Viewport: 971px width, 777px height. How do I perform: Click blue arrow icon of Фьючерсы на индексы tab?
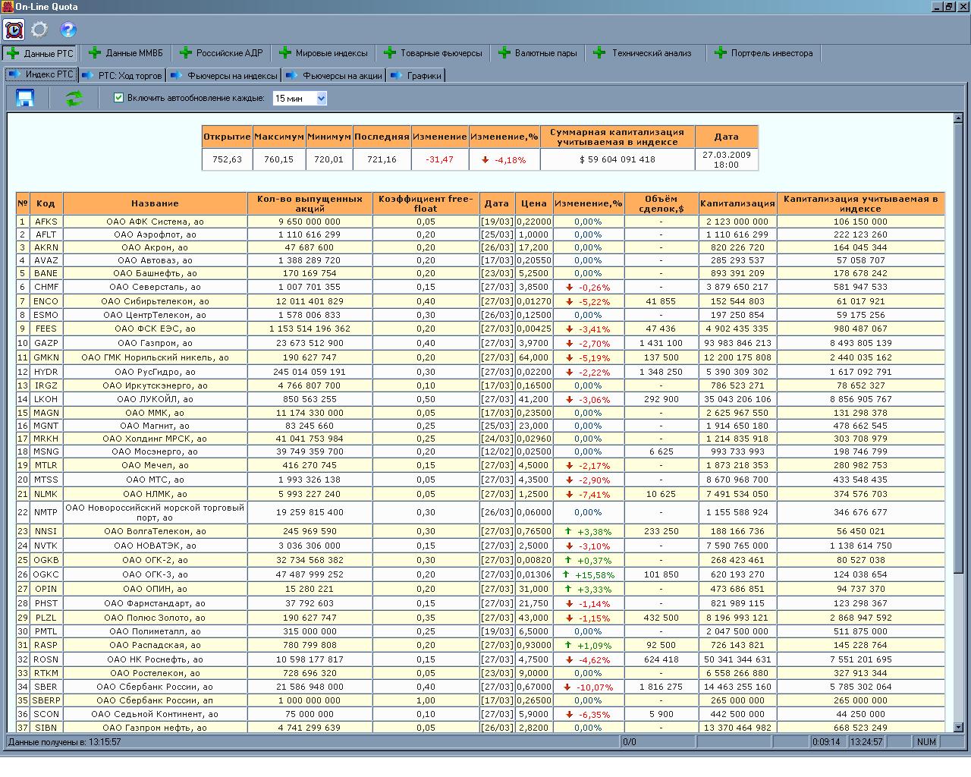click(177, 75)
